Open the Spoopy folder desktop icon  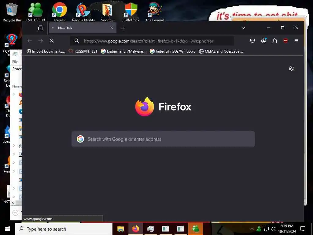pyautogui.click(x=107, y=12)
